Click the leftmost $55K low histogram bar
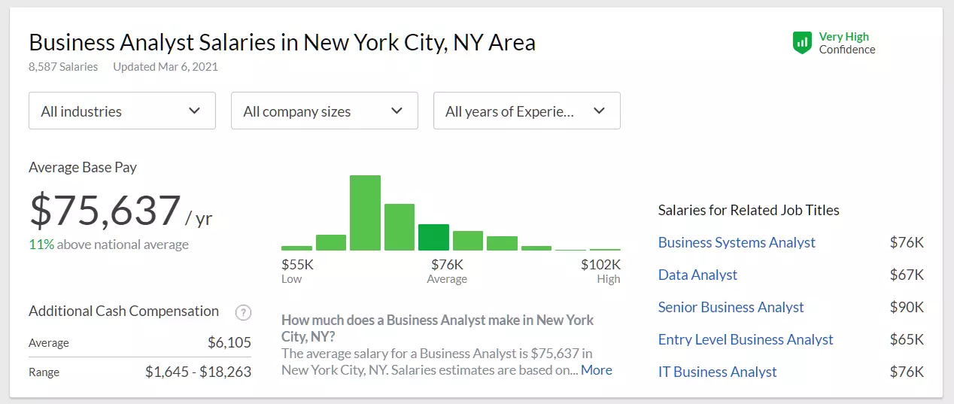The image size is (954, 404). pos(296,248)
